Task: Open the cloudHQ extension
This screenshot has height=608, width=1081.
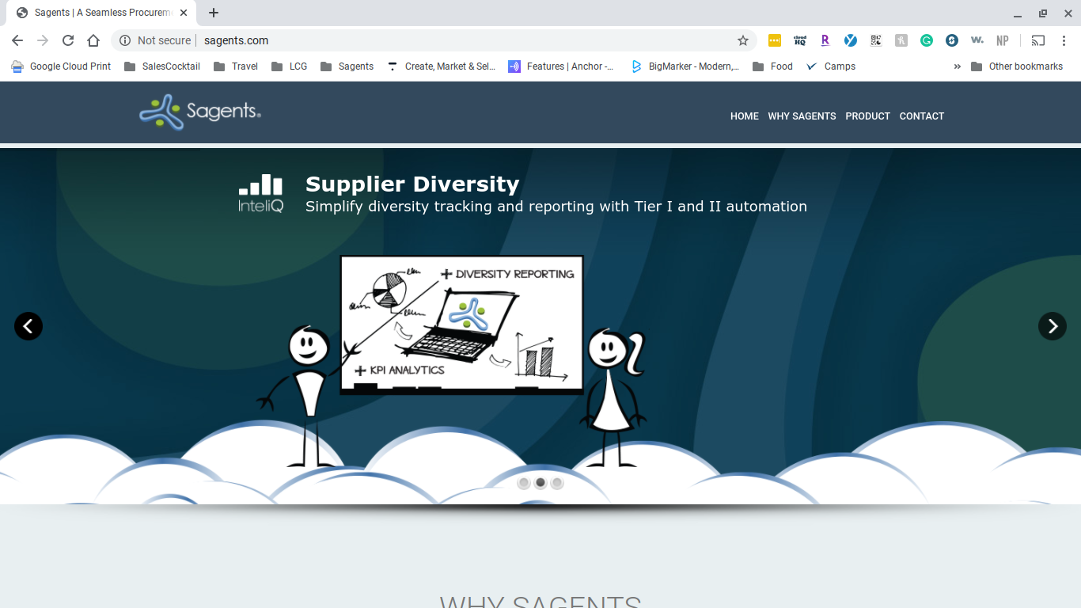Action: point(800,40)
